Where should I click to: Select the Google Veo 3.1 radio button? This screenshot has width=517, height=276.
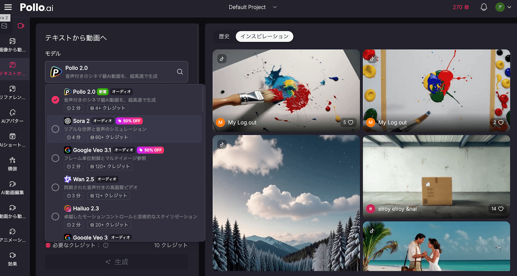[55, 158]
